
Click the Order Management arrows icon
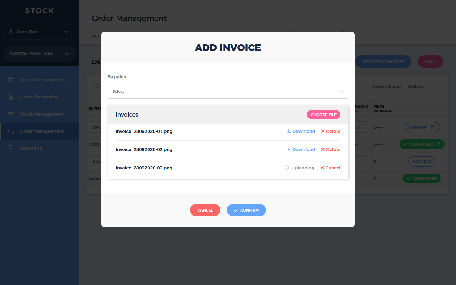point(10,131)
